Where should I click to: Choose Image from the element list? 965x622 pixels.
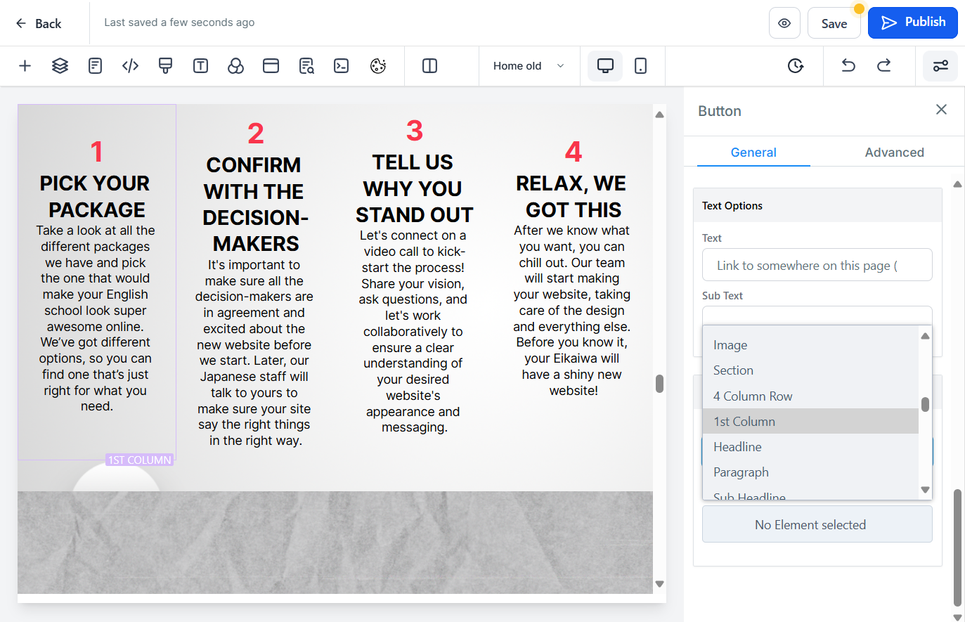click(810, 345)
